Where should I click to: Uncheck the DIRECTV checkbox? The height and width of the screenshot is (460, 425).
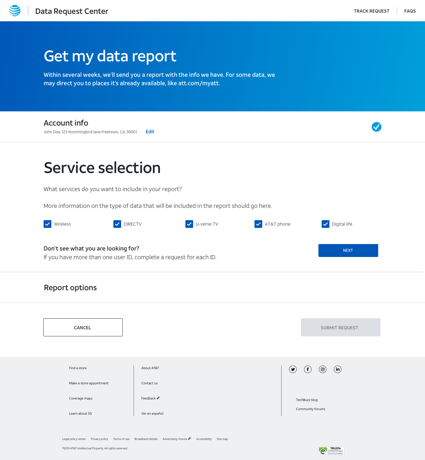(x=117, y=224)
